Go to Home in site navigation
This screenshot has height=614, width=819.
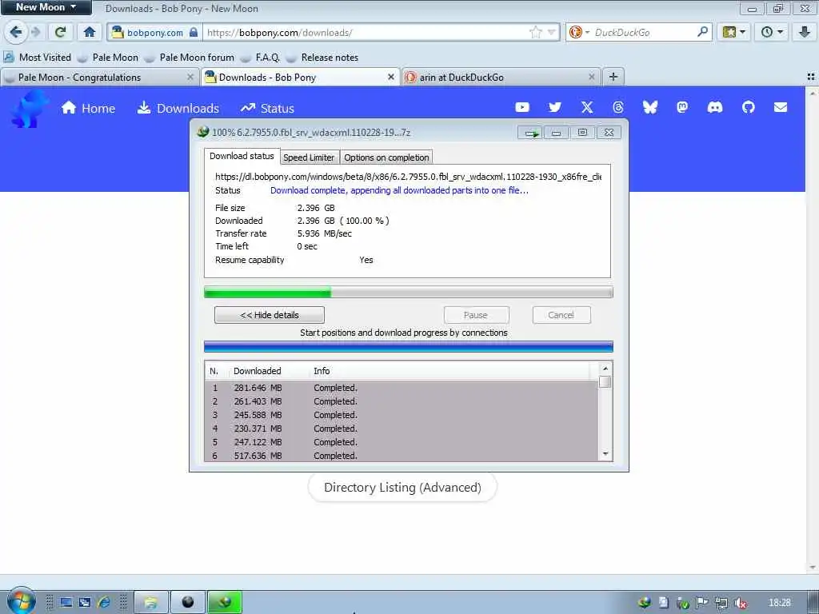pyautogui.click(x=88, y=108)
